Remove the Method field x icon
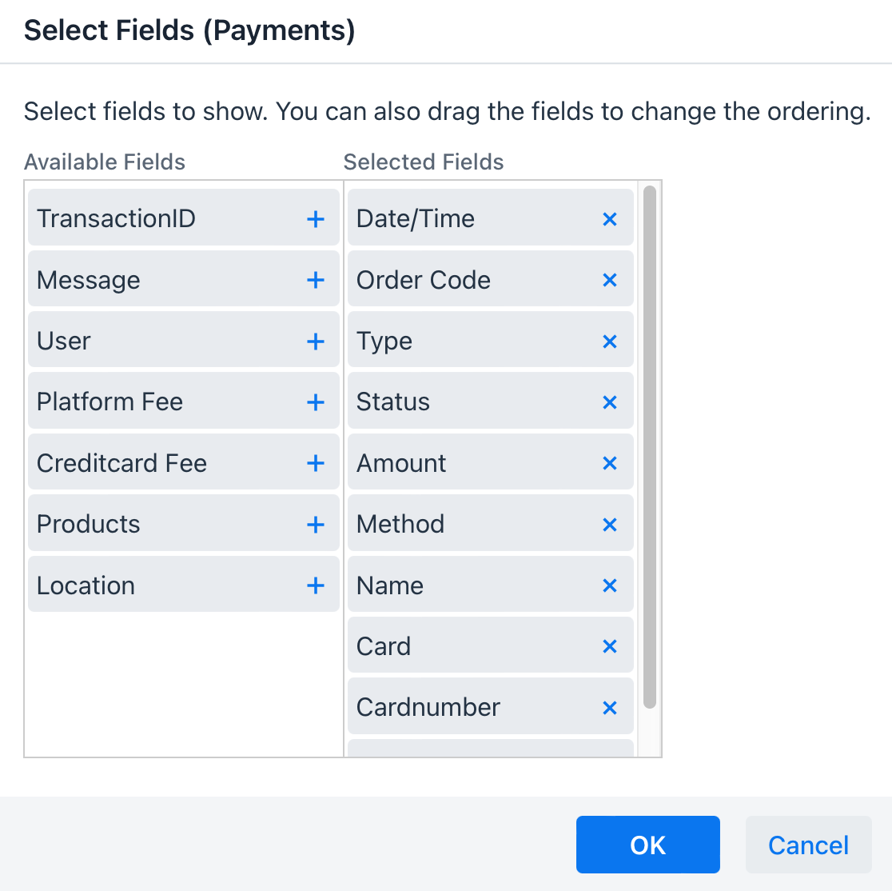Image resolution: width=892 pixels, height=891 pixels. (x=610, y=525)
